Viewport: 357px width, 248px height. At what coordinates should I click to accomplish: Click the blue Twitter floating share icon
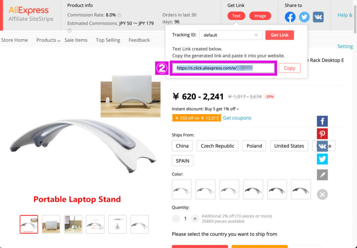pyautogui.click(x=322, y=159)
